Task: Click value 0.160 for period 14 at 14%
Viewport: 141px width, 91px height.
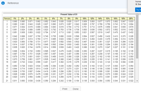Action: pyautogui.click(x=100, y=59)
